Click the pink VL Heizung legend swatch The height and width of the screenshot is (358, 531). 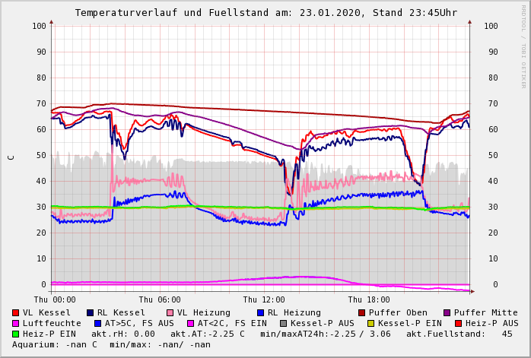(170, 312)
